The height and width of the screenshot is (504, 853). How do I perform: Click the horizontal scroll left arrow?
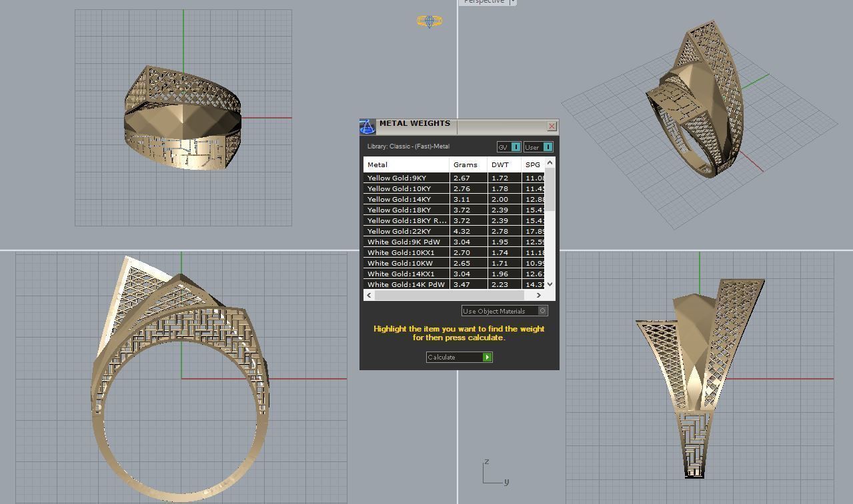coord(369,295)
